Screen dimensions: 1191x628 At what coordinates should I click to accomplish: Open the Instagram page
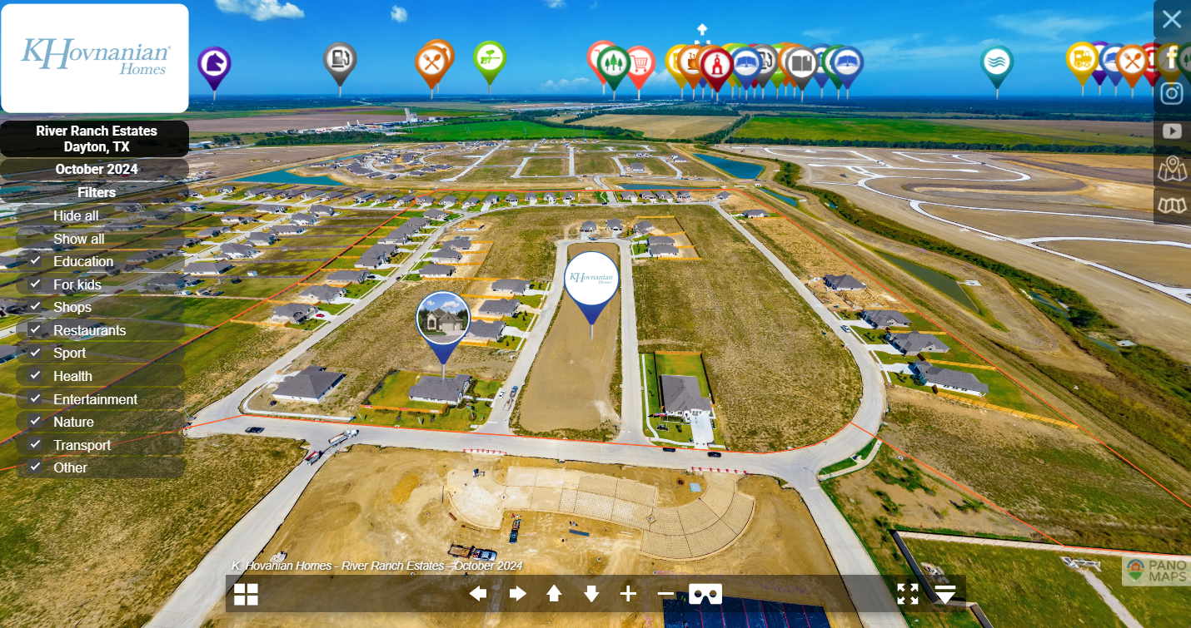pos(1172,93)
